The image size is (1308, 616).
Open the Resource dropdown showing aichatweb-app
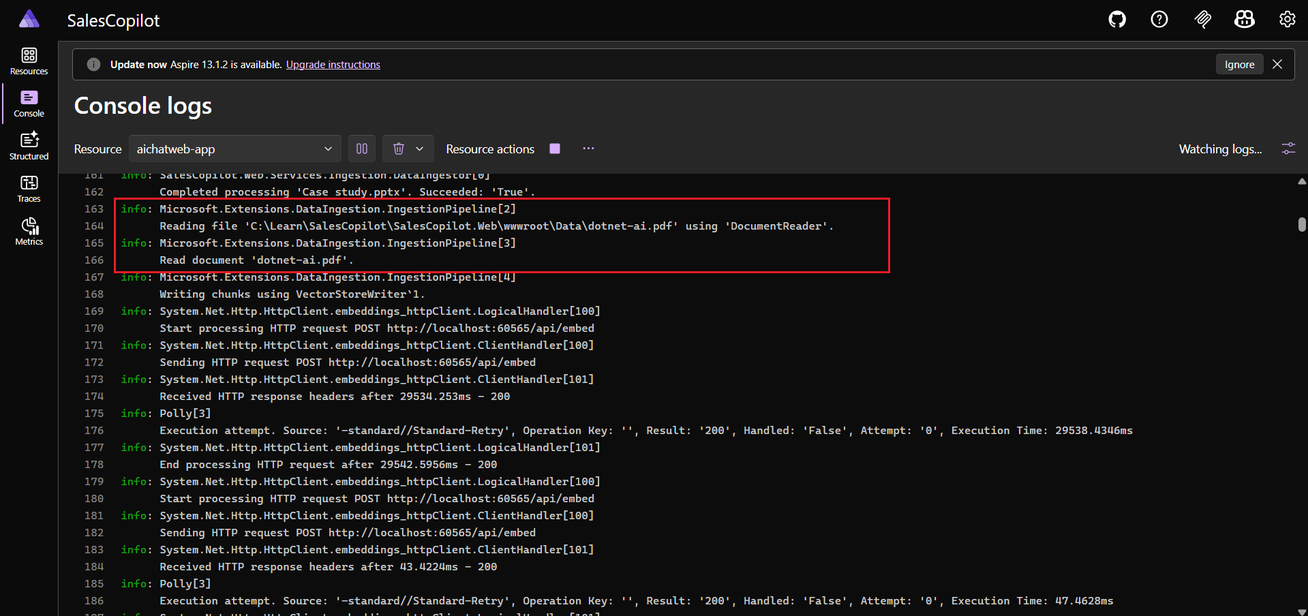(234, 149)
